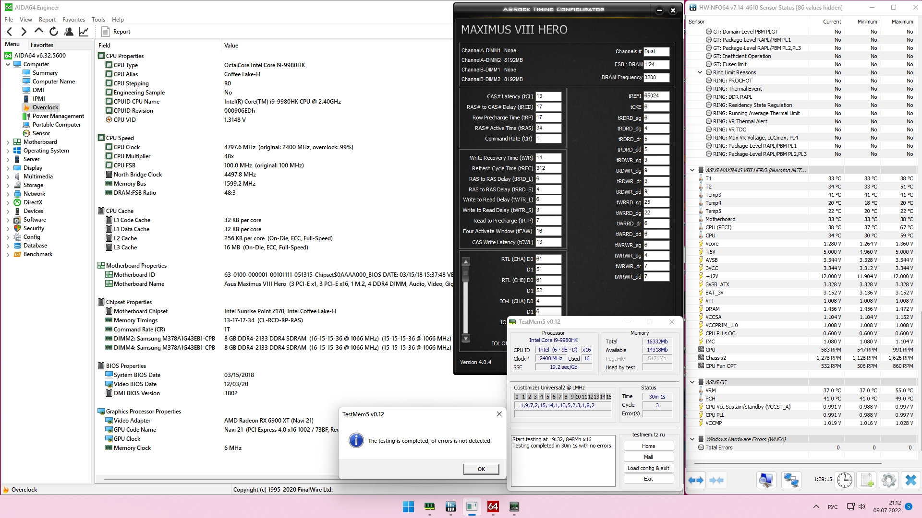This screenshot has width=922, height=518.
Task: Click the user profile toolbar icon
Action: click(69, 32)
